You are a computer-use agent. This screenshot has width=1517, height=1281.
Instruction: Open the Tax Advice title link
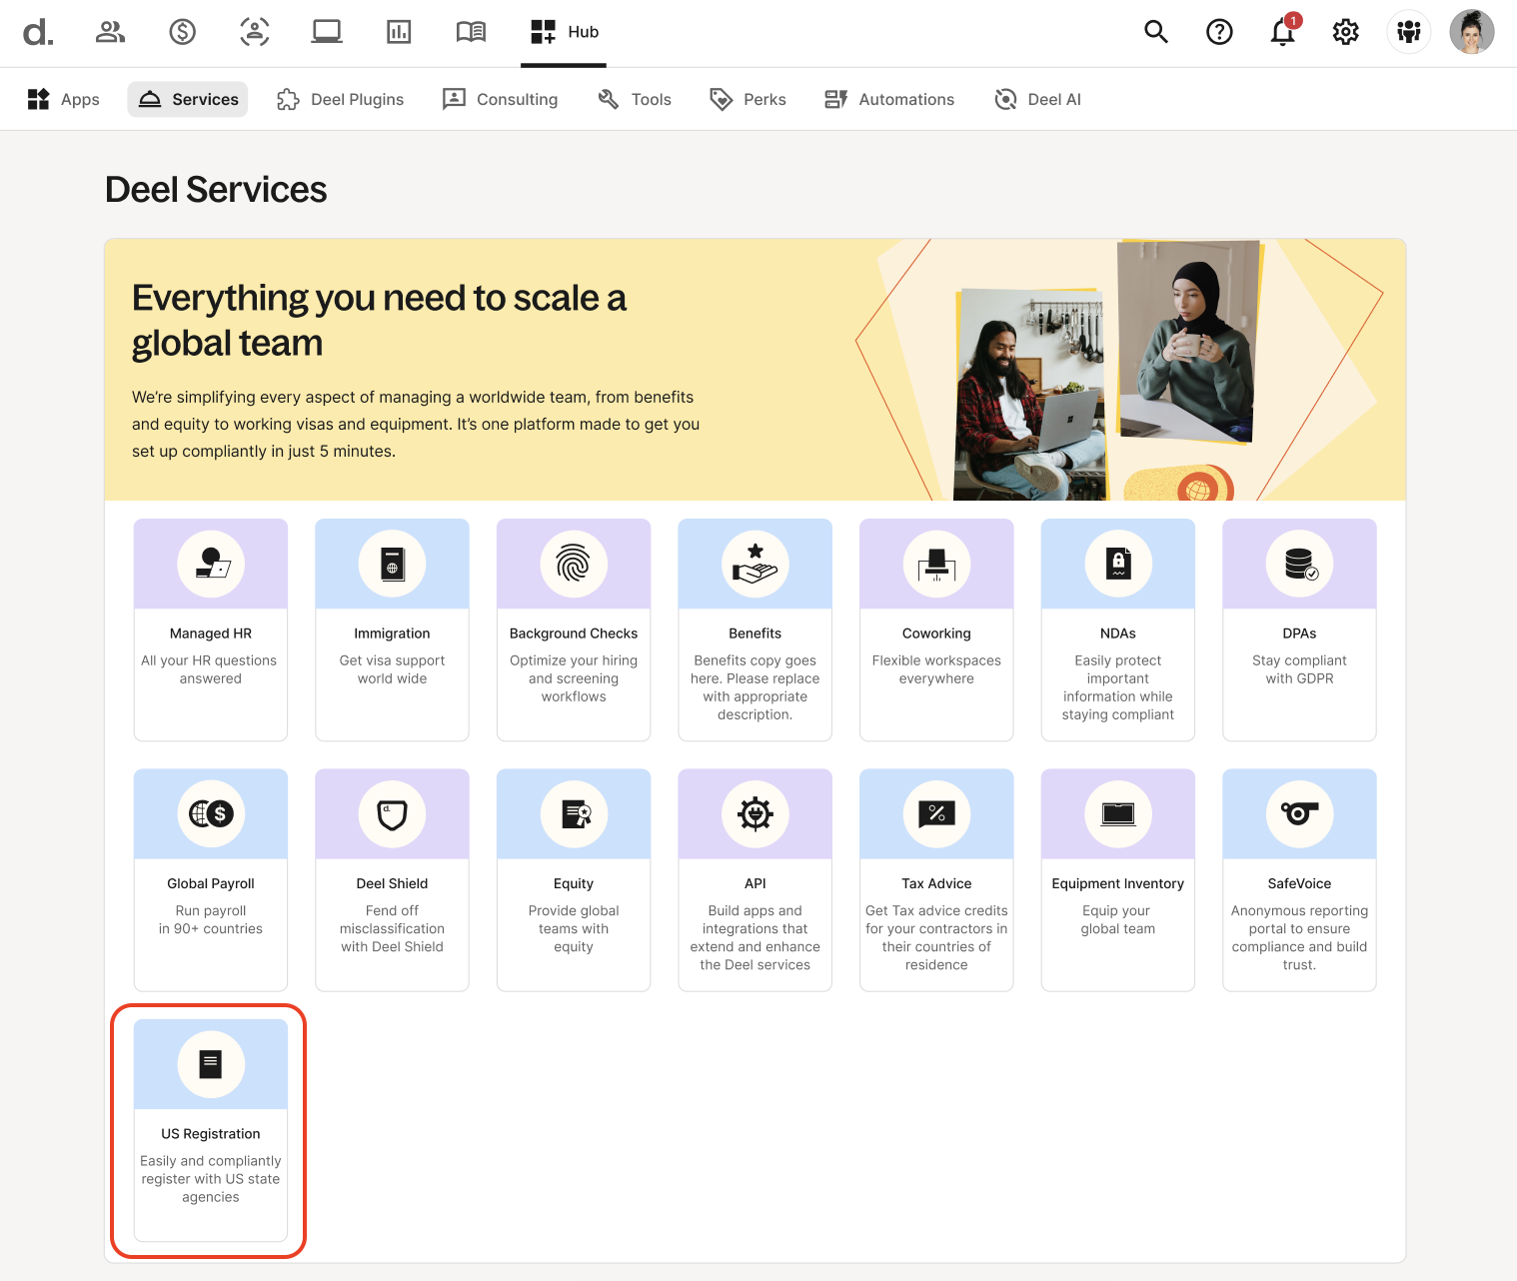tap(936, 883)
